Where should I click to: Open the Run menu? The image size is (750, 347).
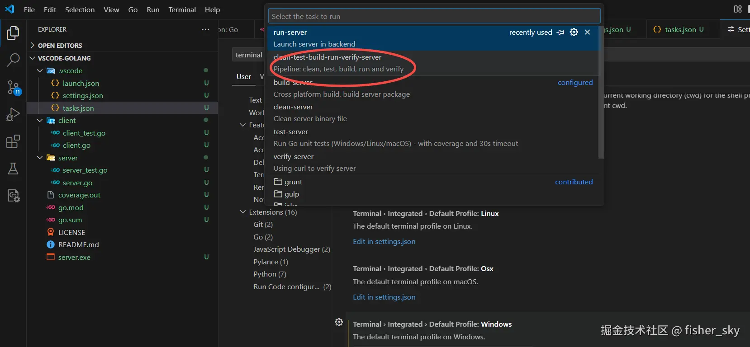[x=153, y=9]
